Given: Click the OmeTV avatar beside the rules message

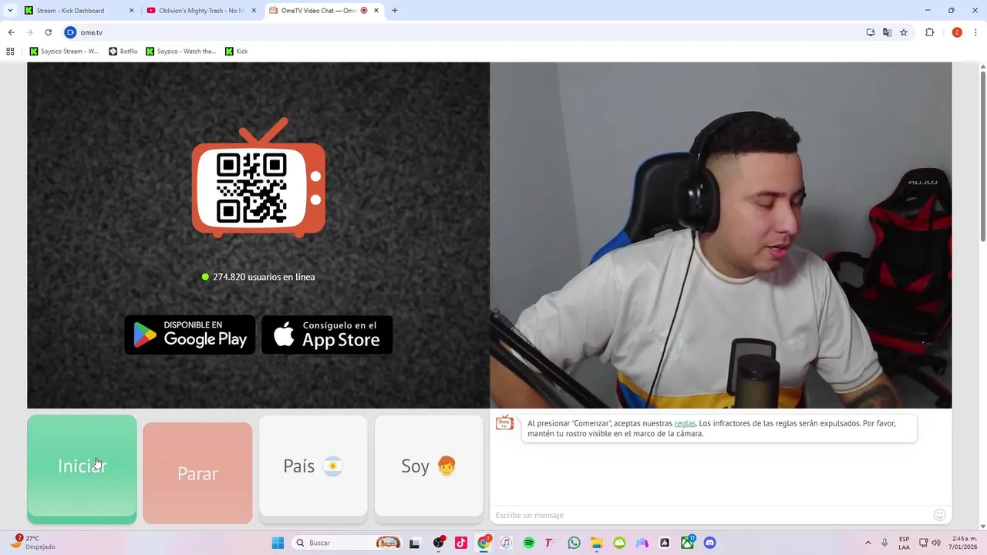Looking at the screenshot, I should tap(504, 423).
